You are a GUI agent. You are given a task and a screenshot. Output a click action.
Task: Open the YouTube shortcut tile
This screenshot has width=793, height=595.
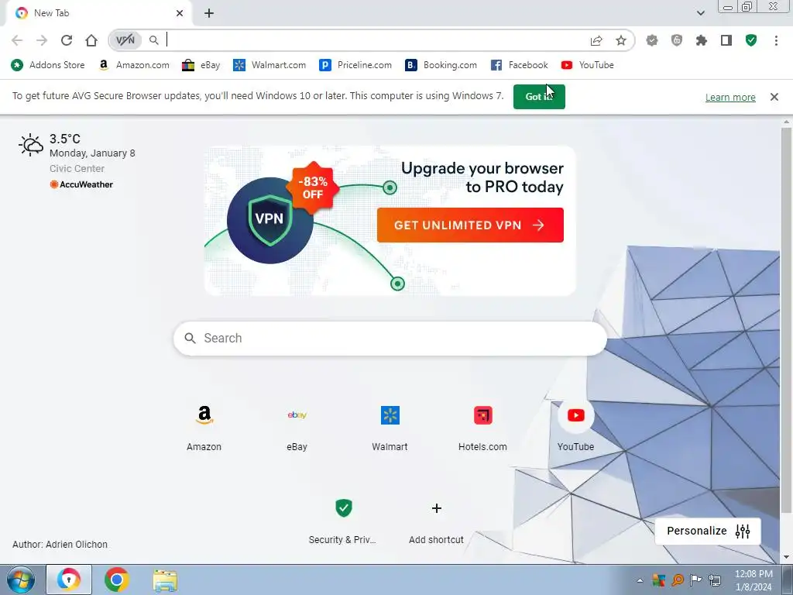[x=575, y=428]
